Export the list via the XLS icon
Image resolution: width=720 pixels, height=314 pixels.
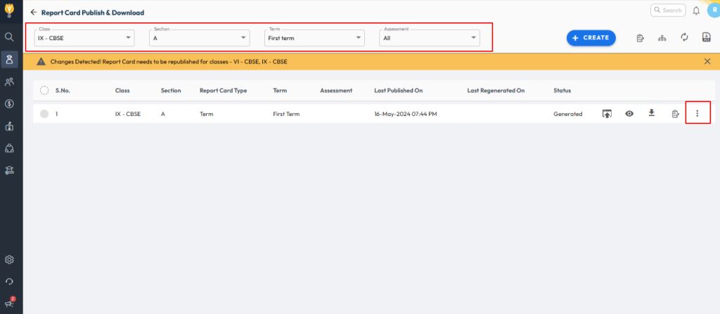click(706, 37)
